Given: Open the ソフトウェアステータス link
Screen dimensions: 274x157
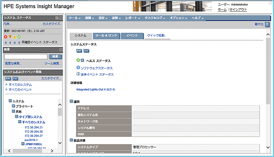Looking at the screenshot, I should (97, 68).
